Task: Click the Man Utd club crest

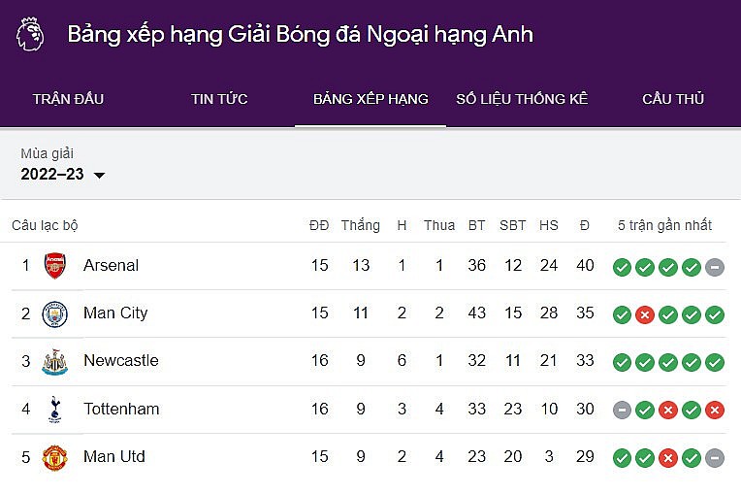Action: (55, 456)
